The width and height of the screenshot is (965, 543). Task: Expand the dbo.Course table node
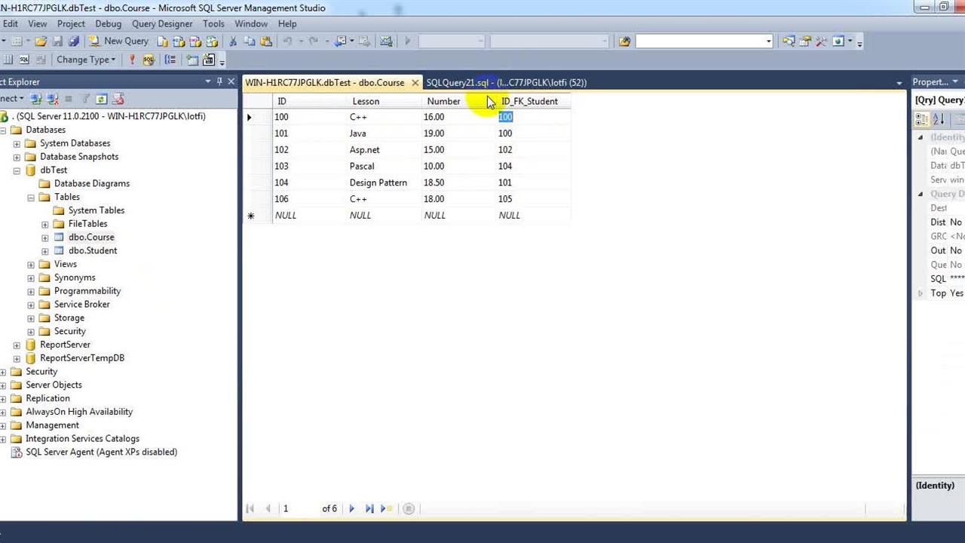tap(45, 238)
